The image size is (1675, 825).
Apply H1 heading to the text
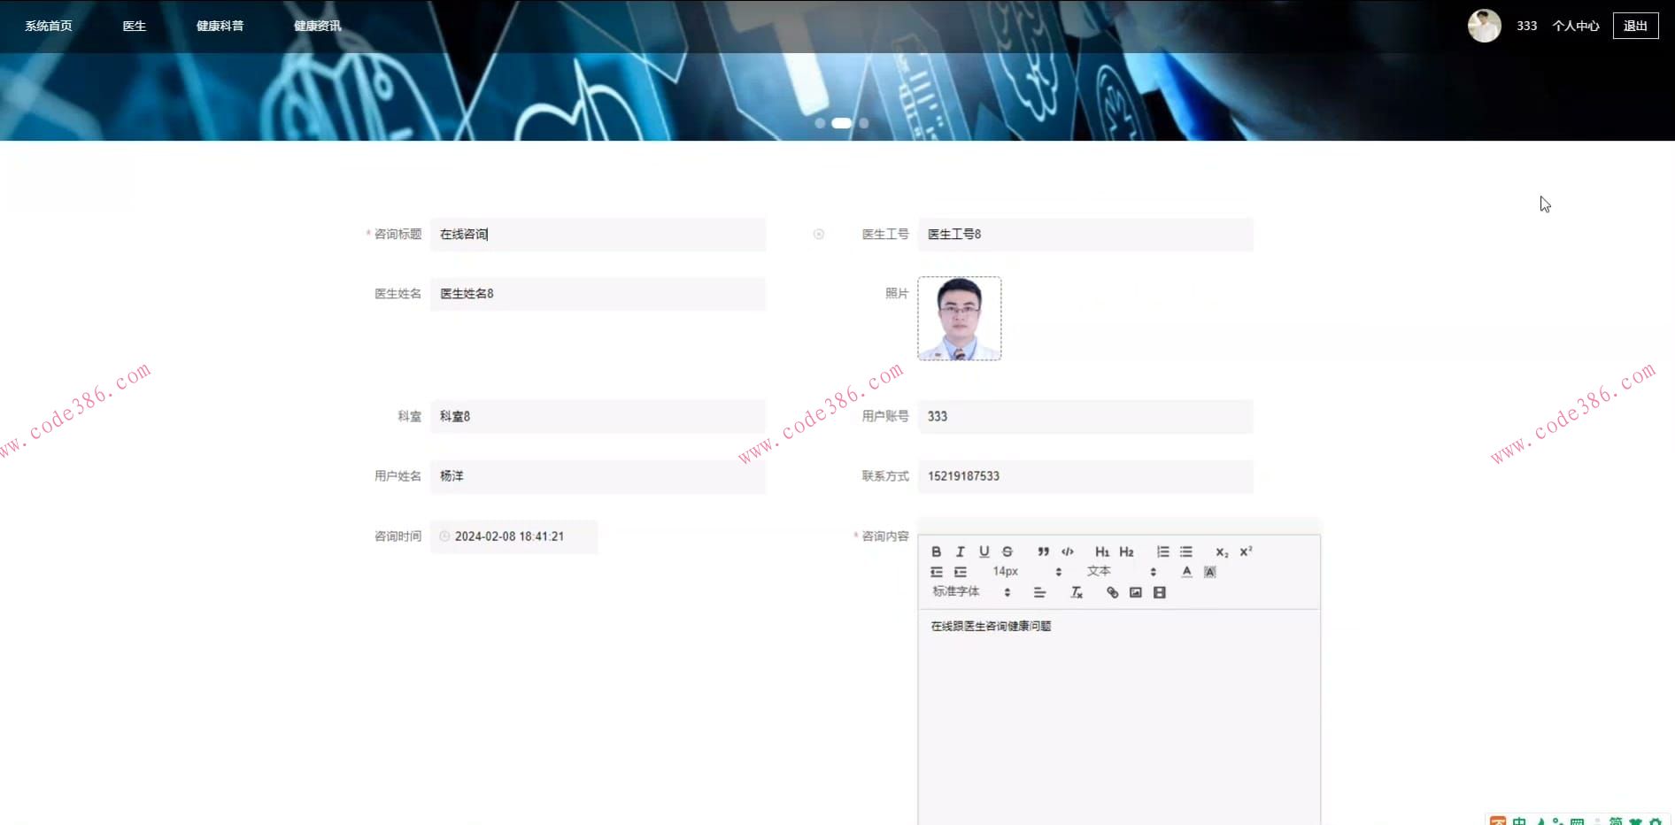pyautogui.click(x=1102, y=551)
